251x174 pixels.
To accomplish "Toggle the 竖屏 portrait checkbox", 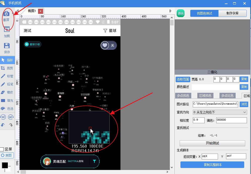I will (x=2, y=149).
